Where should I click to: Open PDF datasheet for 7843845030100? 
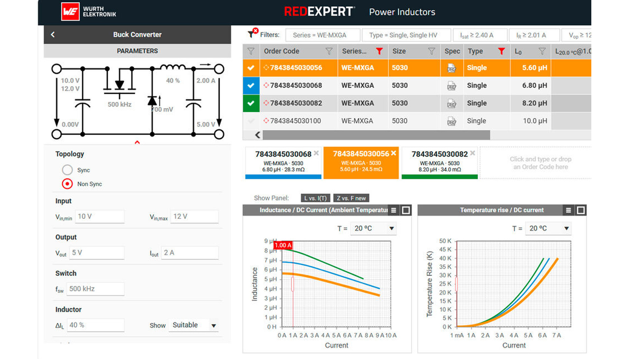[x=451, y=121]
